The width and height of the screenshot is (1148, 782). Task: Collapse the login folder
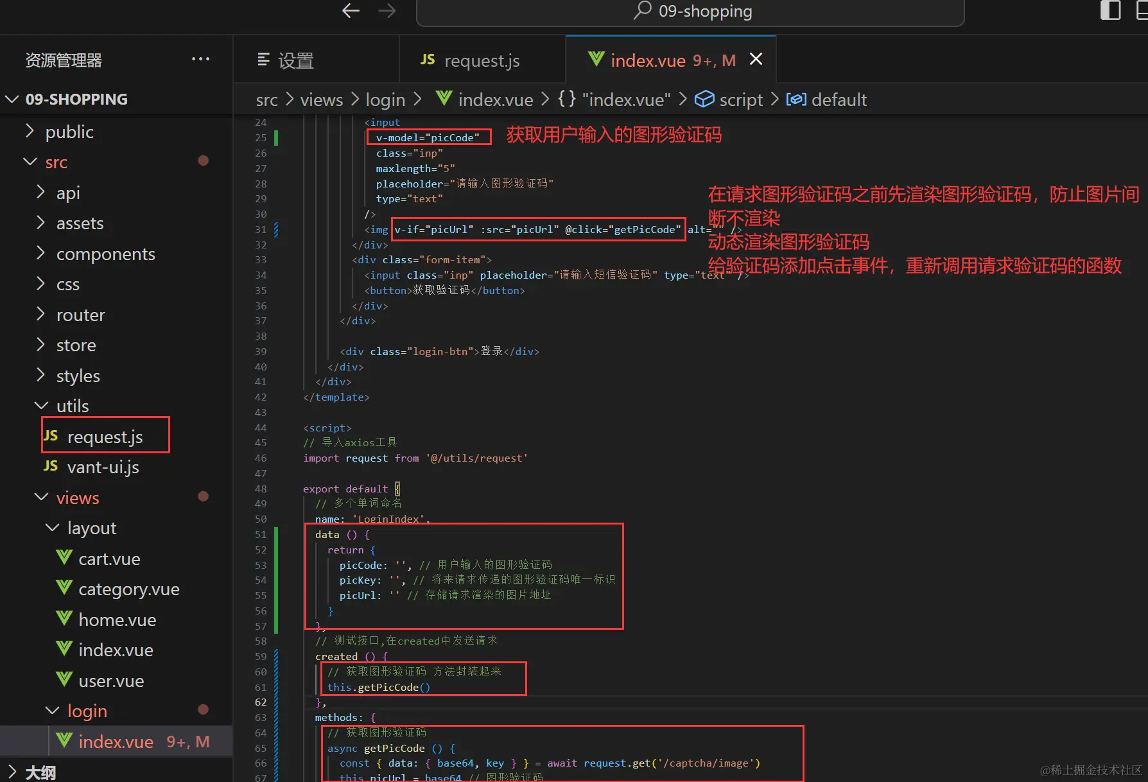pyautogui.click(x=116, y=711)
